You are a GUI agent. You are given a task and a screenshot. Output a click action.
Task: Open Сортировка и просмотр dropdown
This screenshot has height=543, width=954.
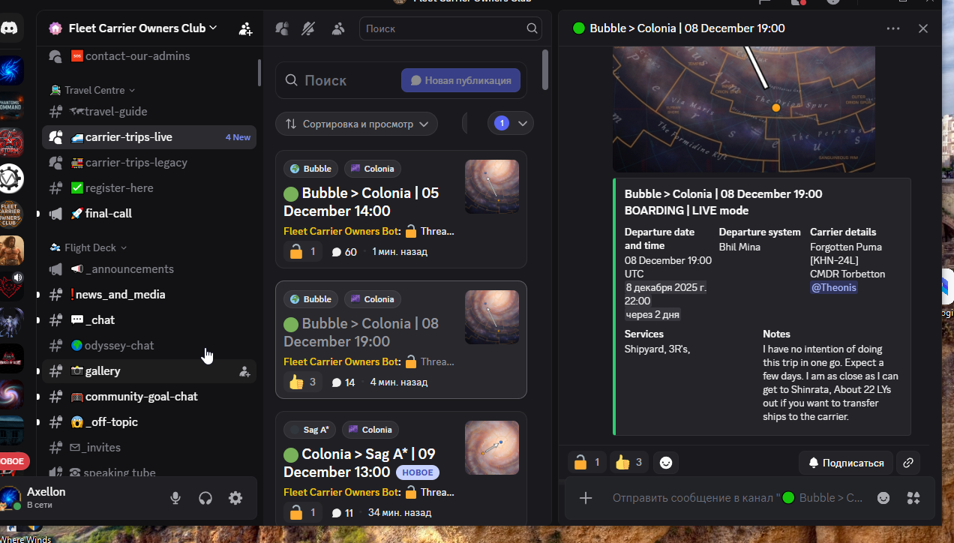pos(356,124)
